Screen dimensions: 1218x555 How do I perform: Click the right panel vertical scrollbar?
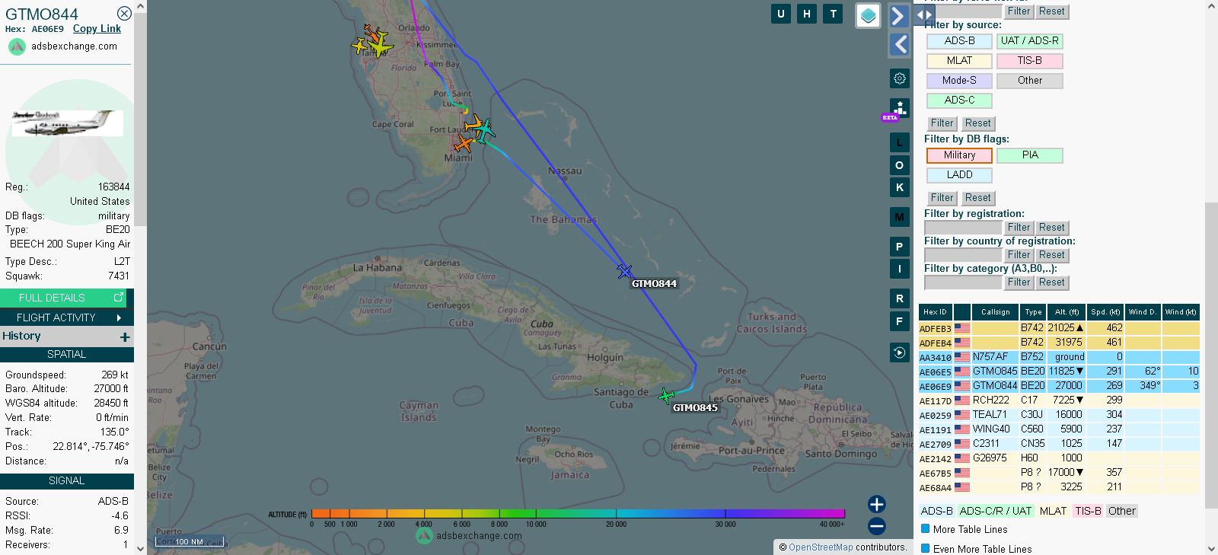click(1211, 355)
